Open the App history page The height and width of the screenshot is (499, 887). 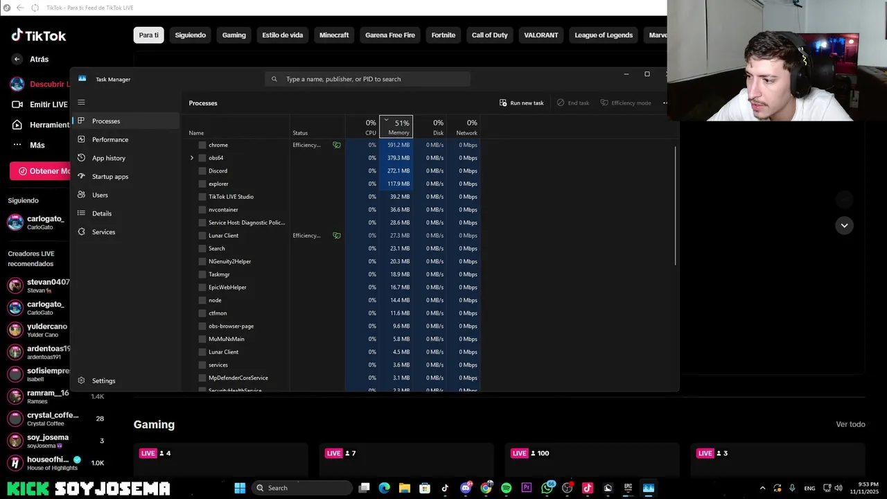click(x=126, y=158)
